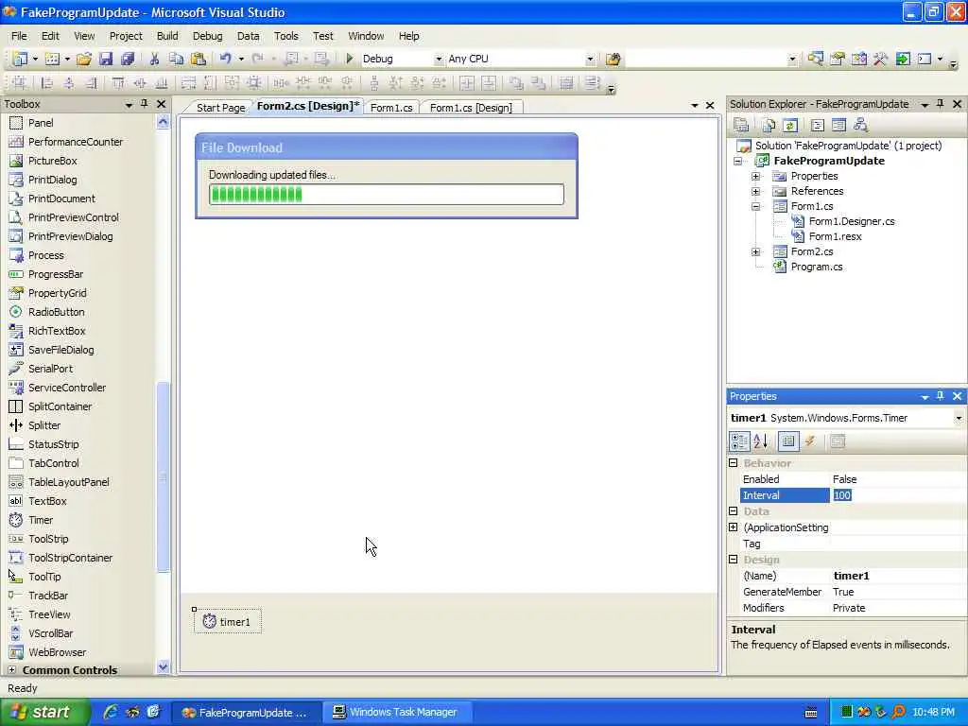Viewport: 968px width, 726px height.
Task: Open the timer1 object selector dropdown
Action: [x=959, y=418]
